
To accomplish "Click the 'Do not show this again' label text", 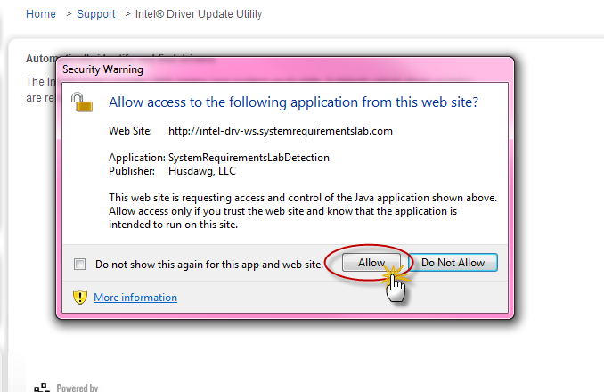I will 209,265.
